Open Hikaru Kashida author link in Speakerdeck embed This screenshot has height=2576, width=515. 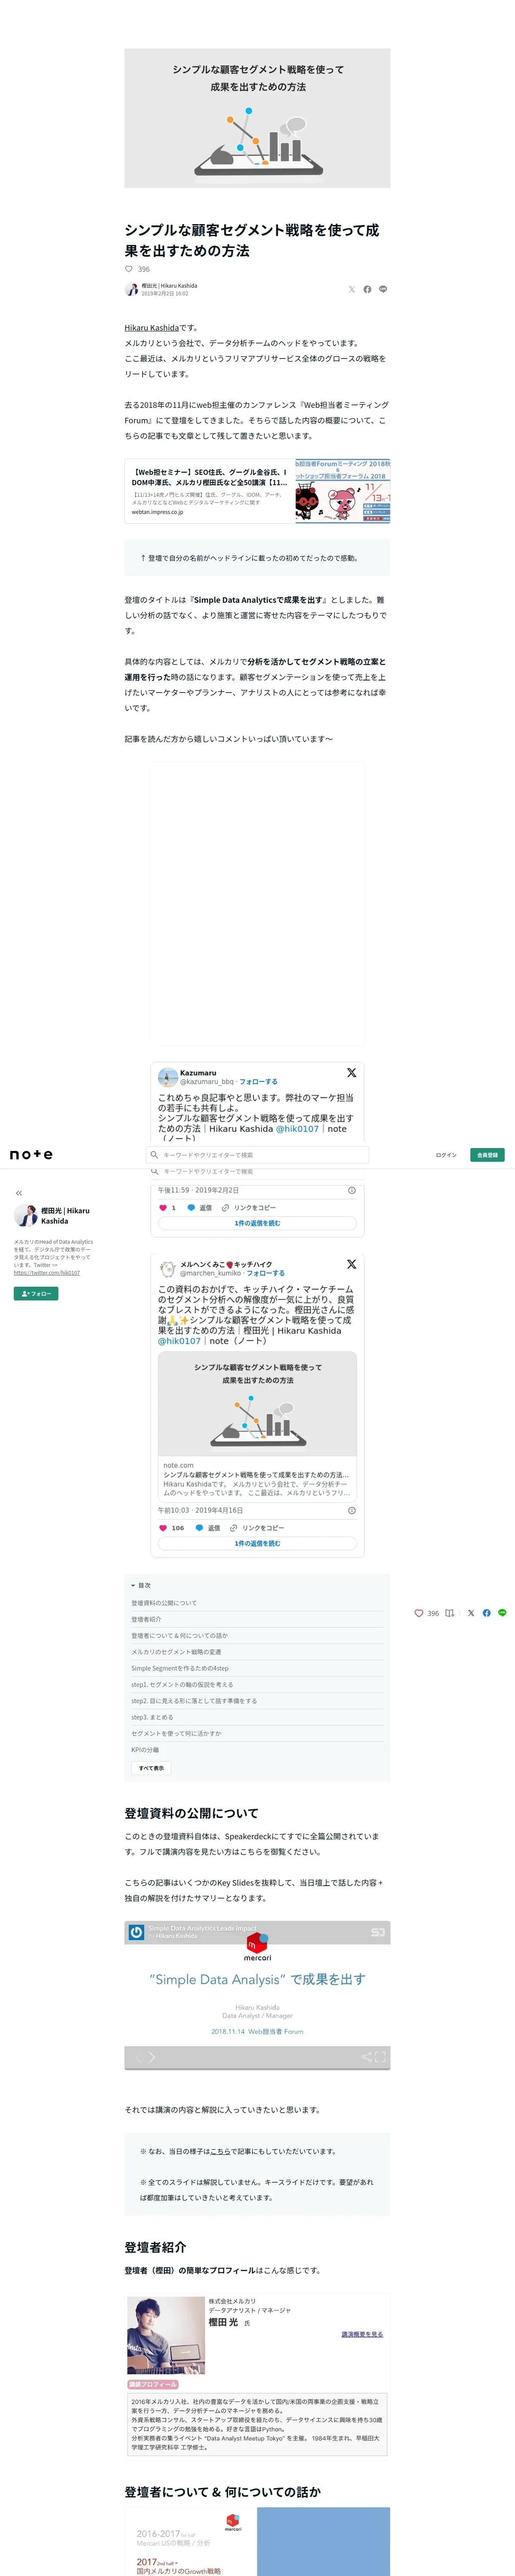[x=176, y=1936]
